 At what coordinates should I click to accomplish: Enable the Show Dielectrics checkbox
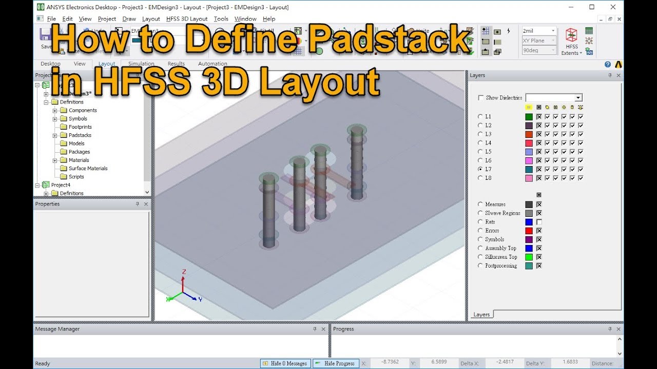[x=481, y=97]
